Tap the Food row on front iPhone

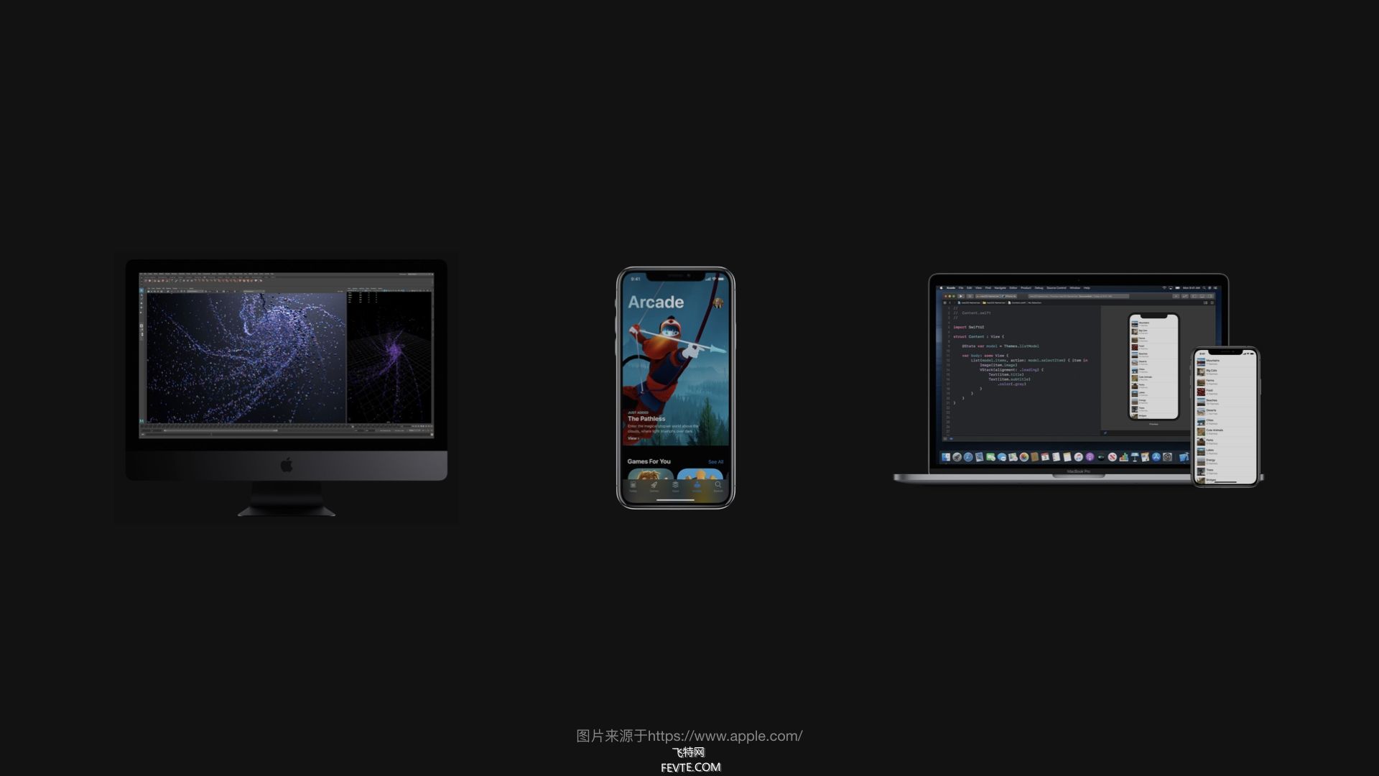(x=1225, y=392)
